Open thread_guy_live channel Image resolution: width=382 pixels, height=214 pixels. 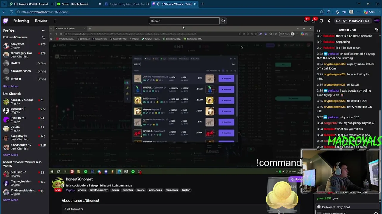tap(24, 55)
